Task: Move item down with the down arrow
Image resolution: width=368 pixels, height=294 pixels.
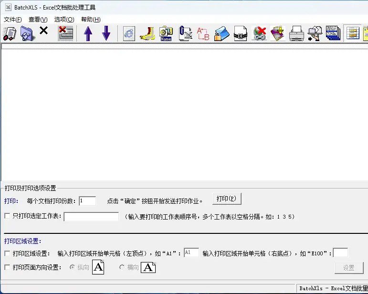Action: (106, 33)
